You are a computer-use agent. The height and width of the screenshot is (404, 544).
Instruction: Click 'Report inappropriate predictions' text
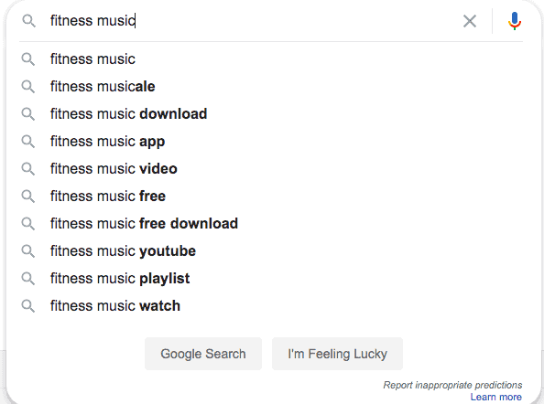[452, 385]
